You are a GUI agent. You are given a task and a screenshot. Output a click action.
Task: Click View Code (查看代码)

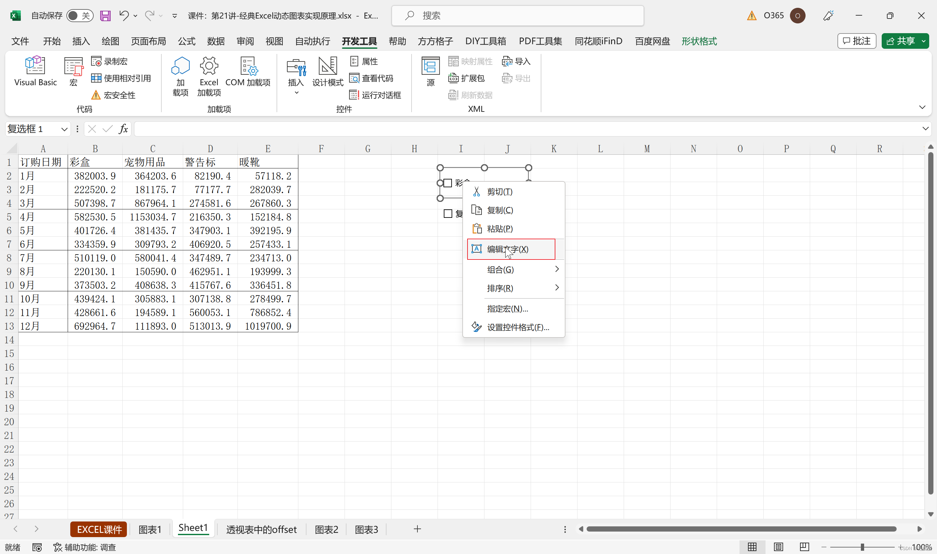371,78
